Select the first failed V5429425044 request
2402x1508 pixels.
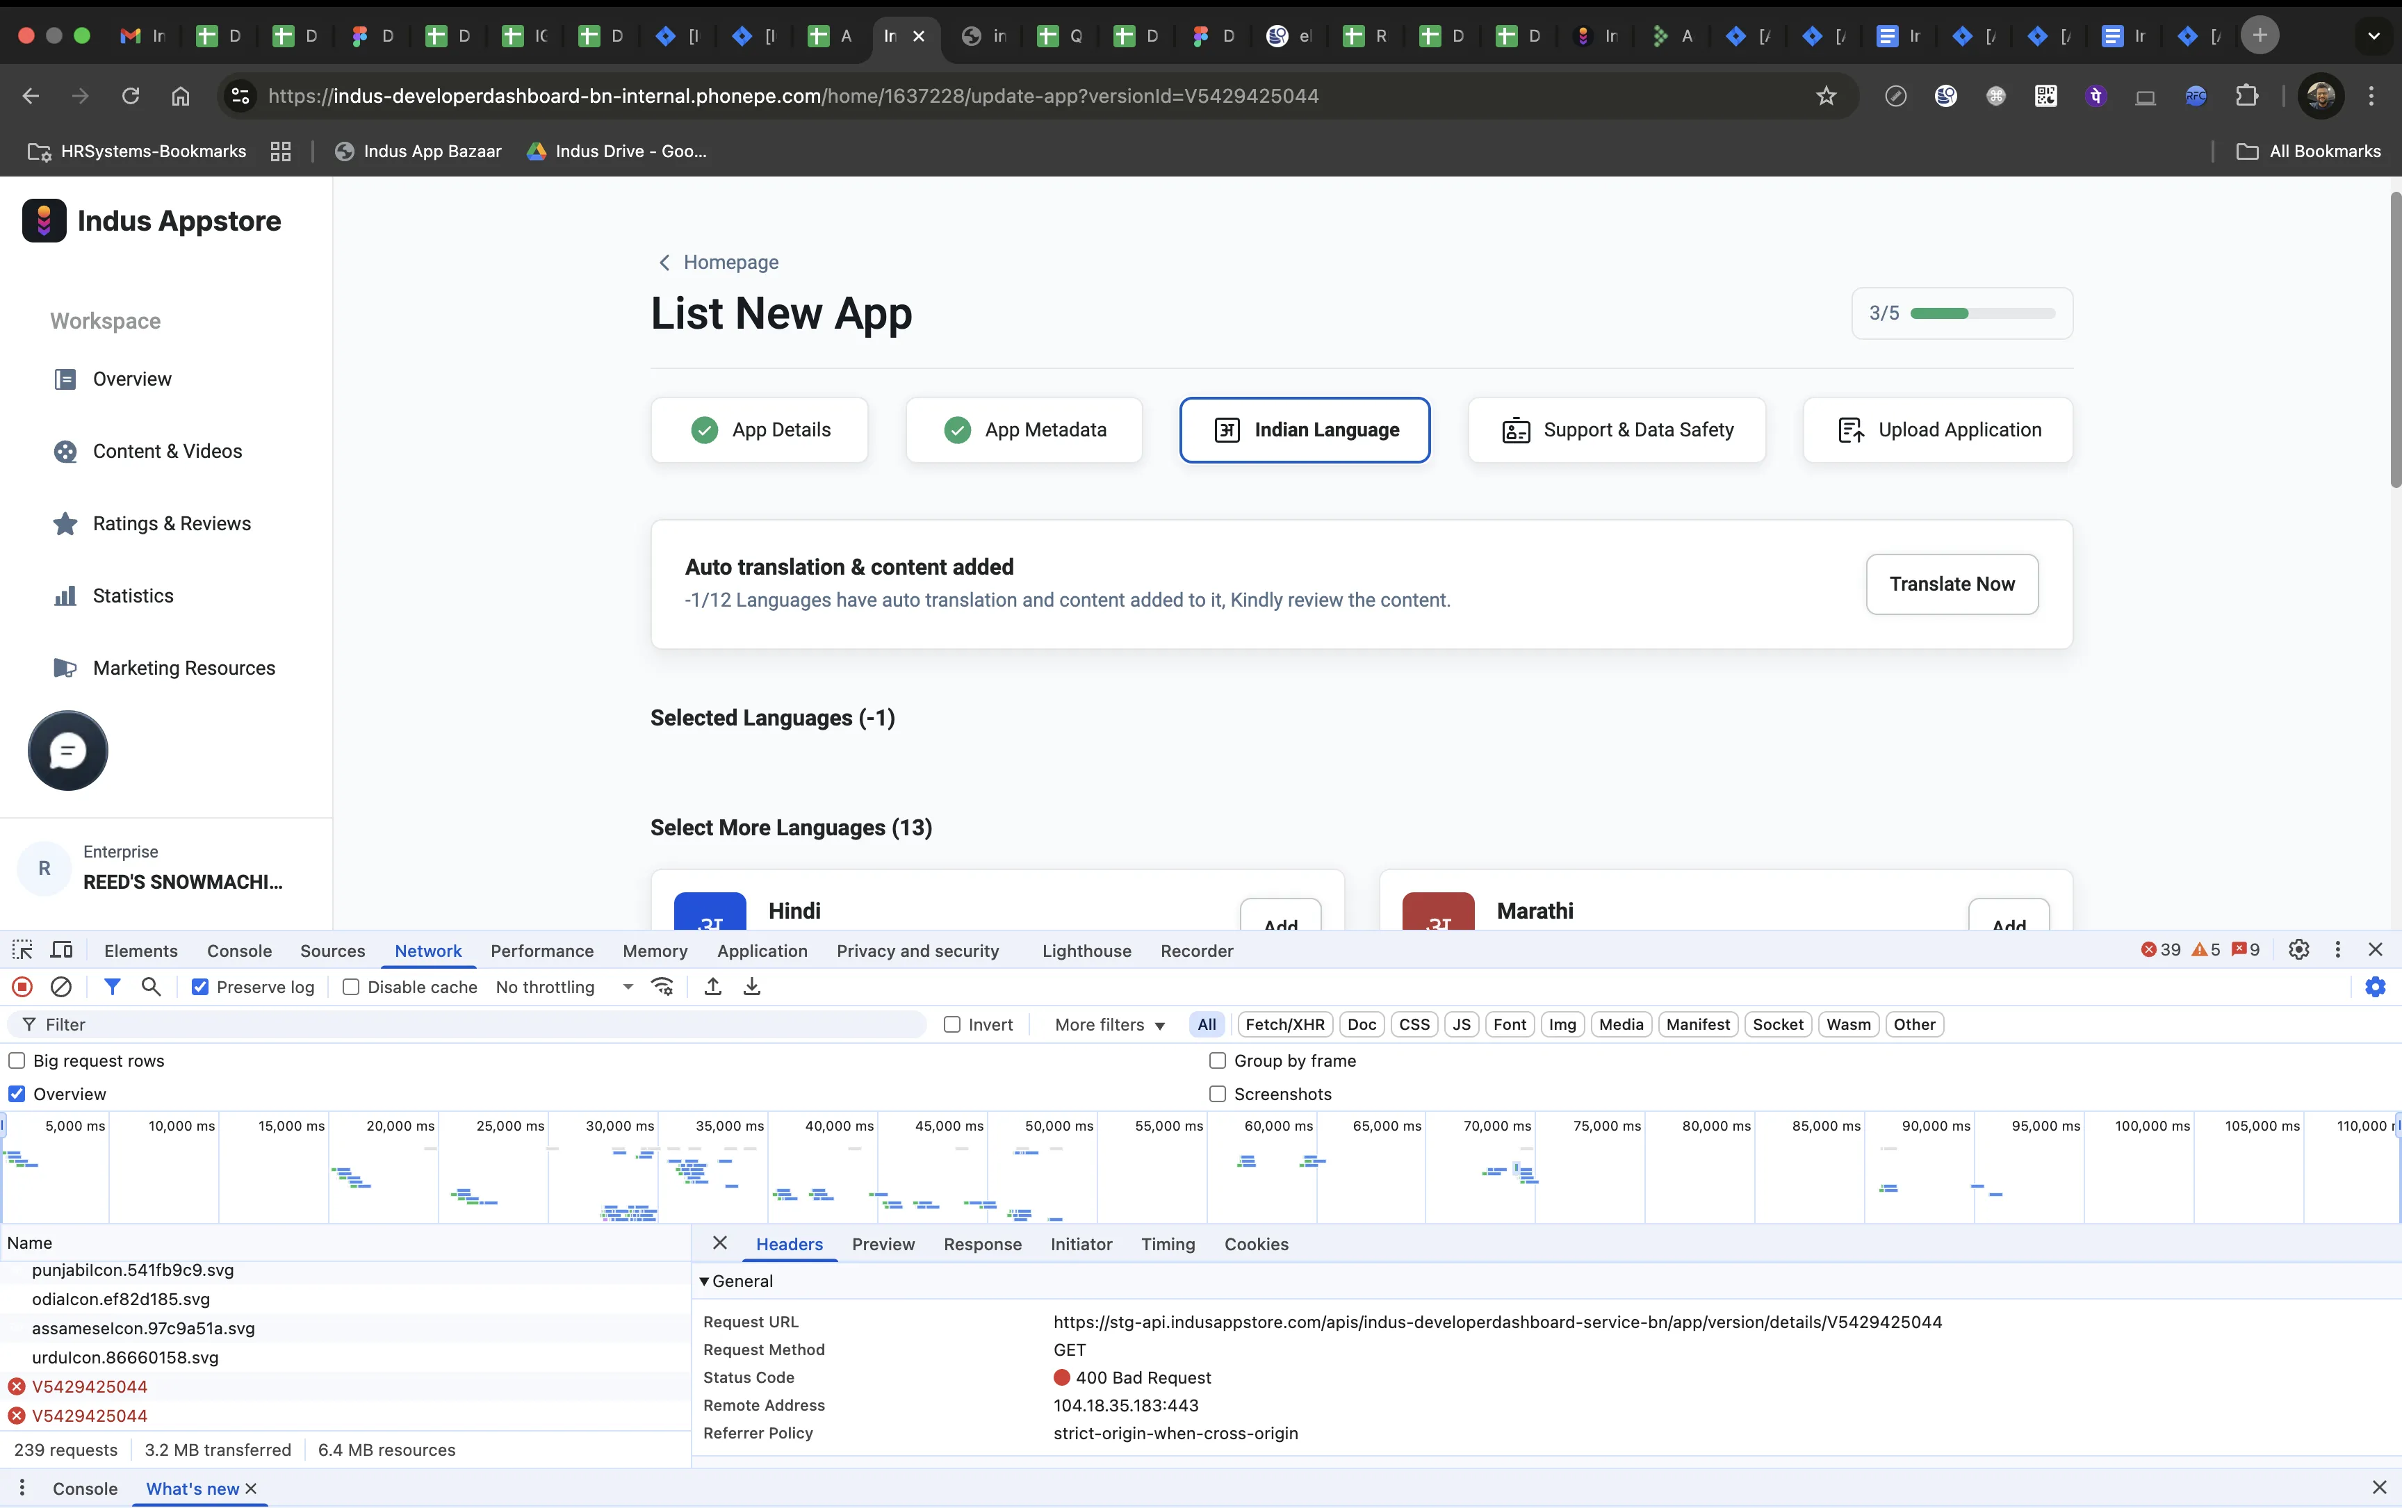click(x=89, y=1387)
